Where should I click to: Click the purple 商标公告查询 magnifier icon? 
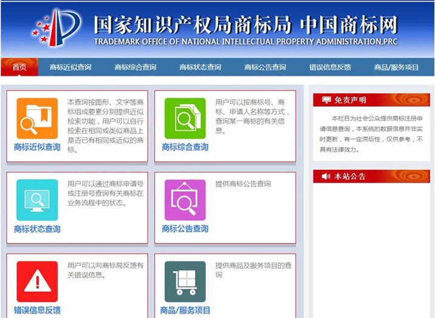185,200
